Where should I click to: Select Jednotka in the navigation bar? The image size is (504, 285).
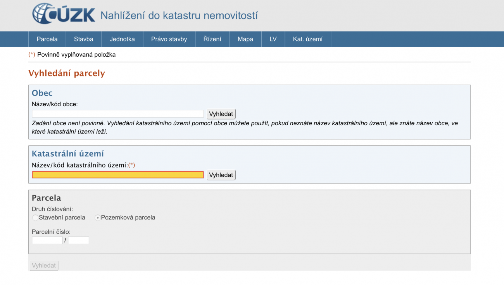(x=122, y=39)
